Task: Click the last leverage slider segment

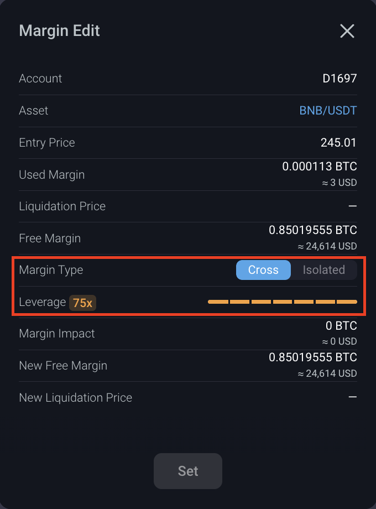Action: click(347, 302)
